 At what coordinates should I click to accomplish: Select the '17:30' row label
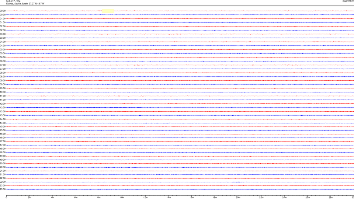pyautogui.click(x=3, y=145)
